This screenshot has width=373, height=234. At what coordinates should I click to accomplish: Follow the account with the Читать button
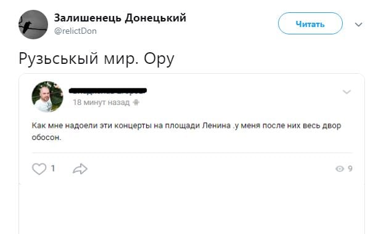tap(310, 24)
